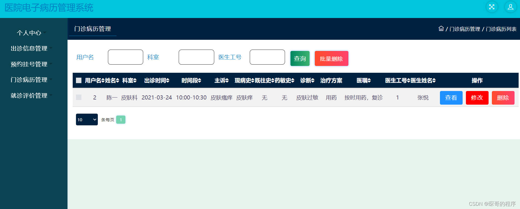Click the green 查询 search button
This screenshot has width=520, height=209.
coord(300,58)
